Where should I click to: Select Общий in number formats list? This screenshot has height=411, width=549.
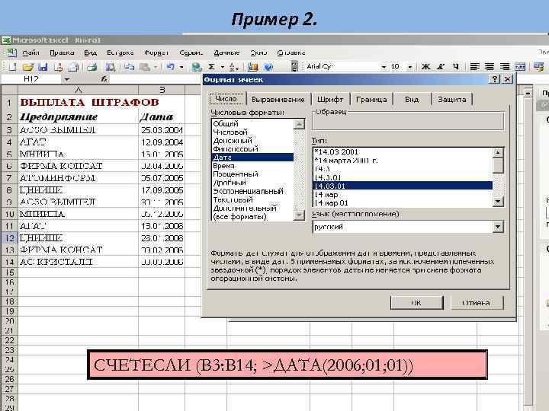pos(252,123)
